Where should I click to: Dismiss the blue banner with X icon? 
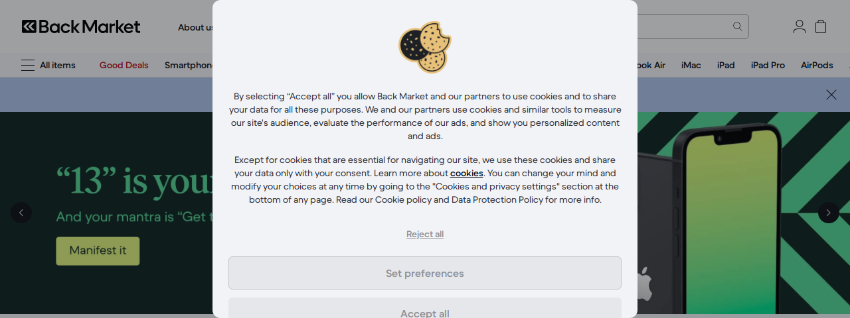pos(831,95)
